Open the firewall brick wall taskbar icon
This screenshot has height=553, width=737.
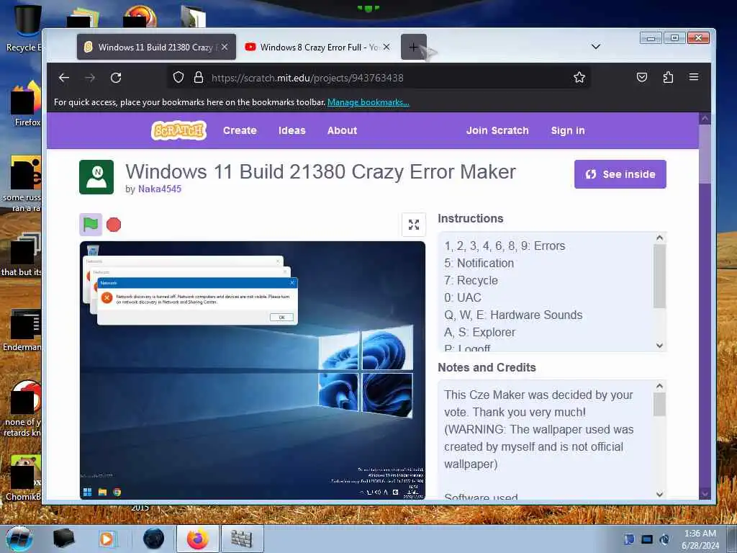(x=242, y=539)
